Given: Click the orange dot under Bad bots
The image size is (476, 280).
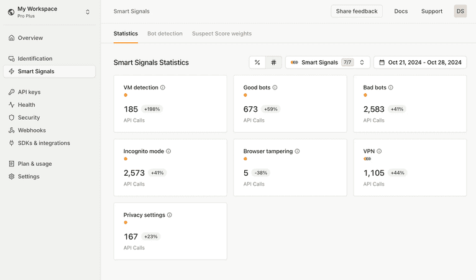Looking at the screenshot, I should click(x=365, y=95).
